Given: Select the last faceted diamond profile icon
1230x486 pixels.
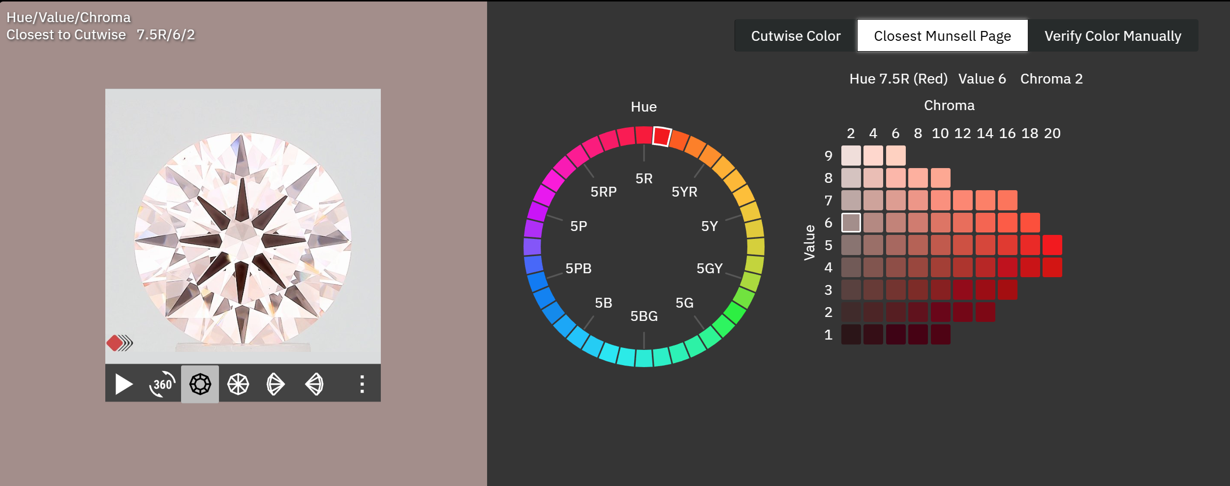Looking at the screenshot, I should (314, 384).
